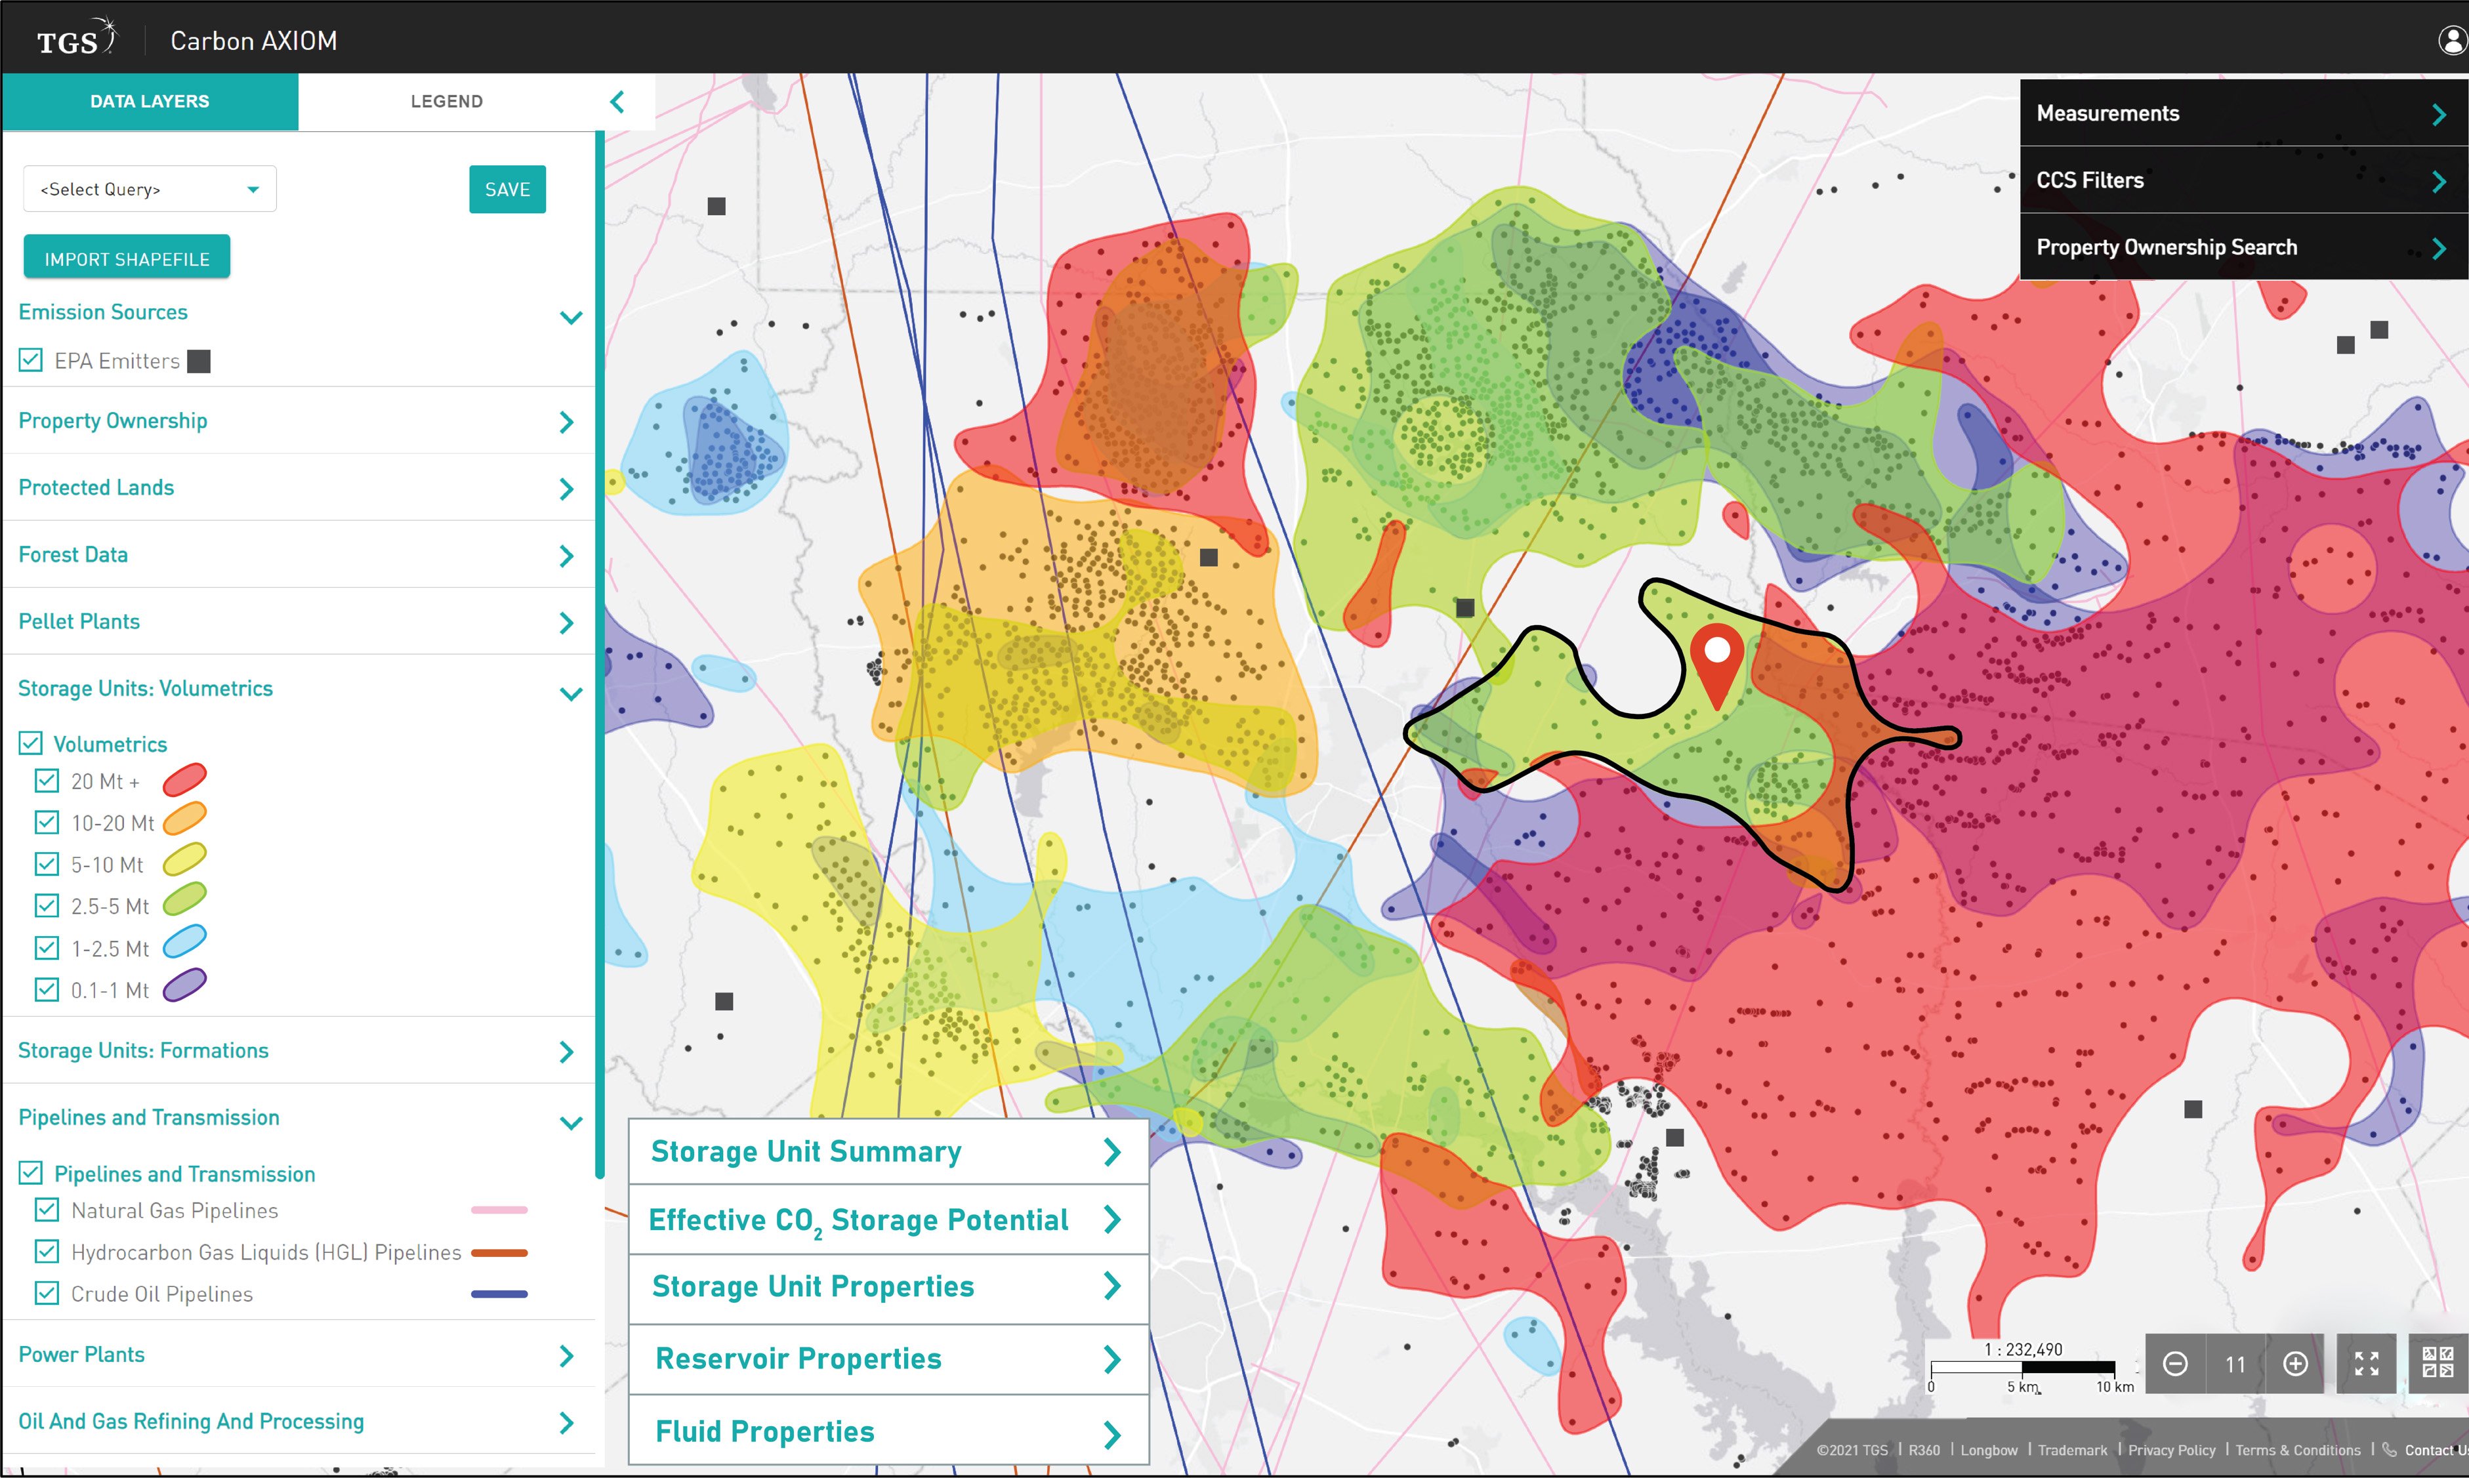Collapse the side panel with left chevron
Viewport: 2469px width, 1478px height.
point(617,102)
